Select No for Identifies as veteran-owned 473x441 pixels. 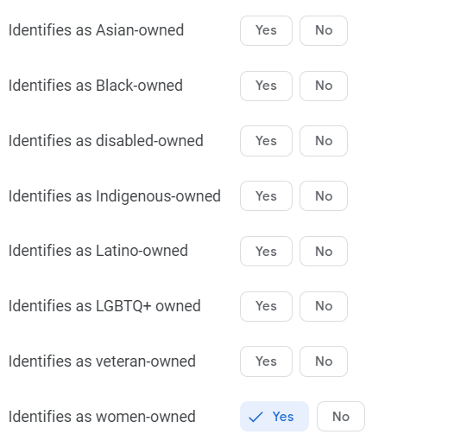point(324,361)
